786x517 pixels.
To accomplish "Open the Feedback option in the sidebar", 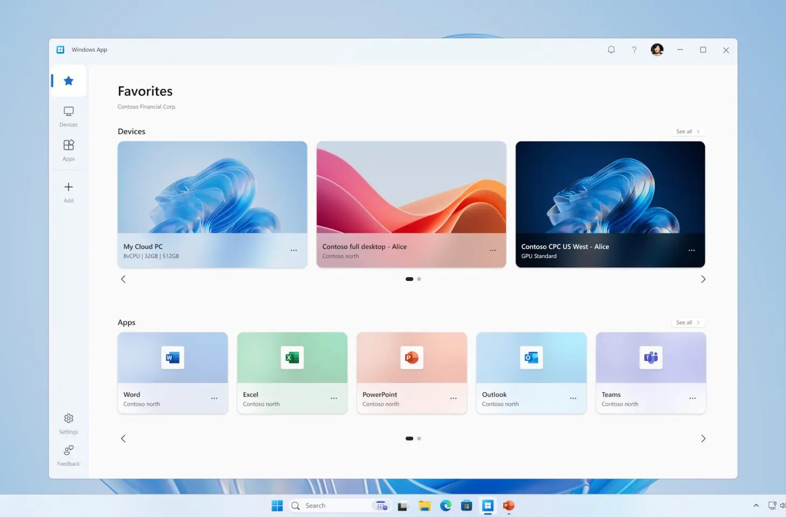I will 68,455.
